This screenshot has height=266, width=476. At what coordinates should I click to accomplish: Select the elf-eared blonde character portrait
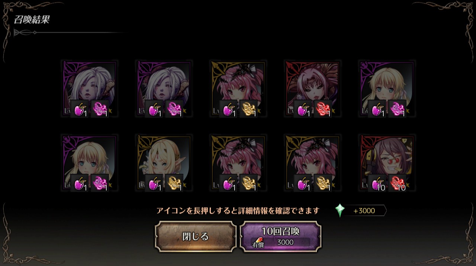point(164,163)
